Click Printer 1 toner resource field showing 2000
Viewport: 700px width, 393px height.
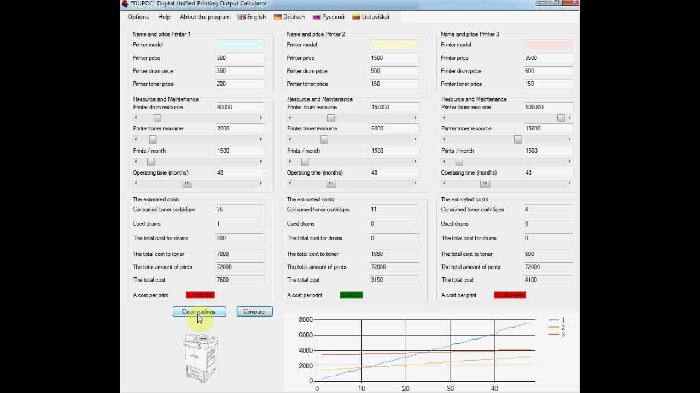coord(240,129)
